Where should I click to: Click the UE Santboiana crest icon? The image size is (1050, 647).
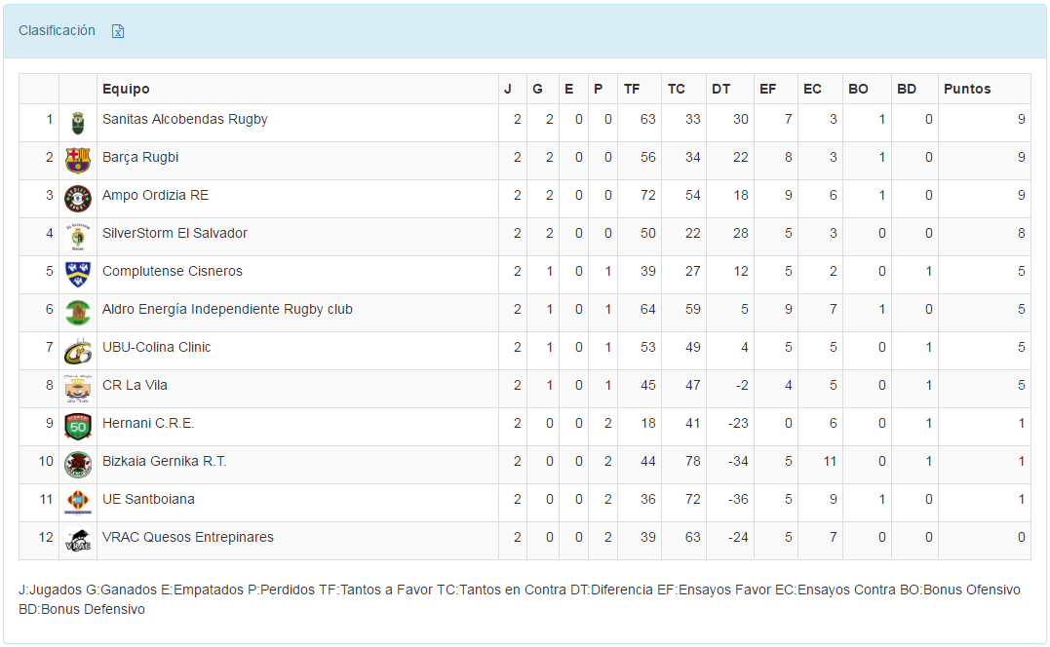[78, 502]
